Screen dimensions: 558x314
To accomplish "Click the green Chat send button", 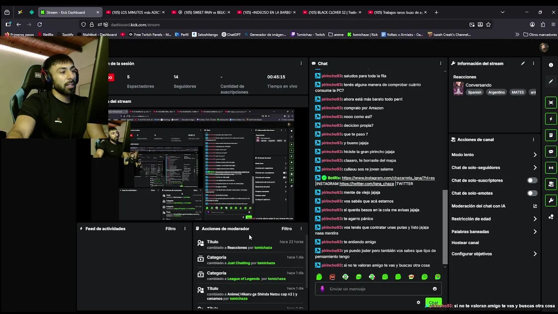I will tap(433, 302).
